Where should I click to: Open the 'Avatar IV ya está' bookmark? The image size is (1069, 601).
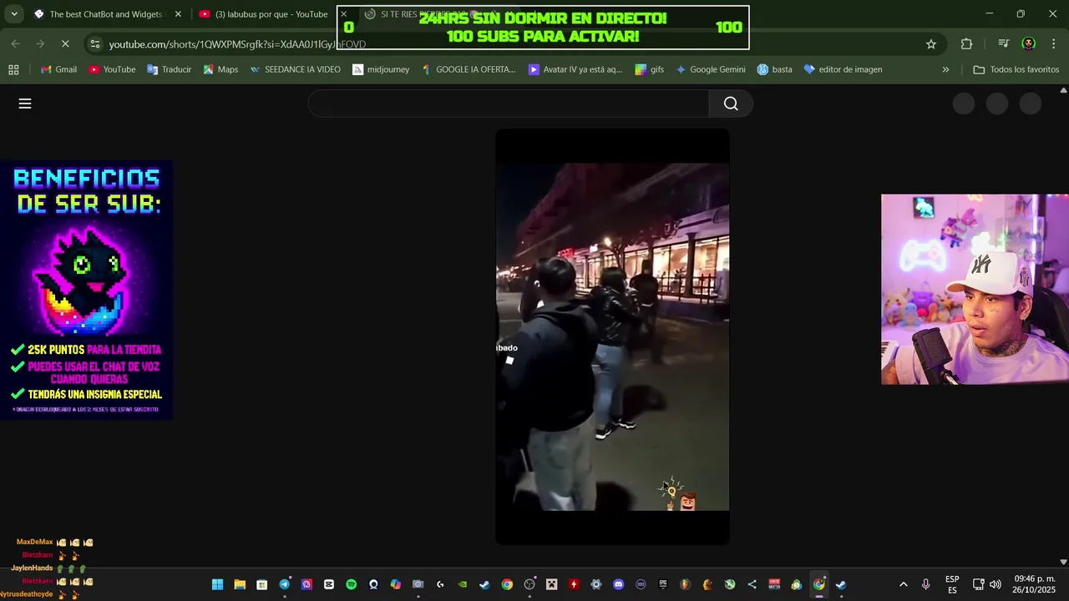pyautogui.click(x=575, y=69)
